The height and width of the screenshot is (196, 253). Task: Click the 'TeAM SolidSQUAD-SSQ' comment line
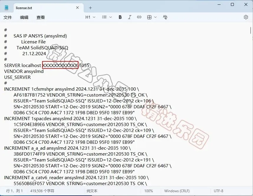[x=42, y=48]
